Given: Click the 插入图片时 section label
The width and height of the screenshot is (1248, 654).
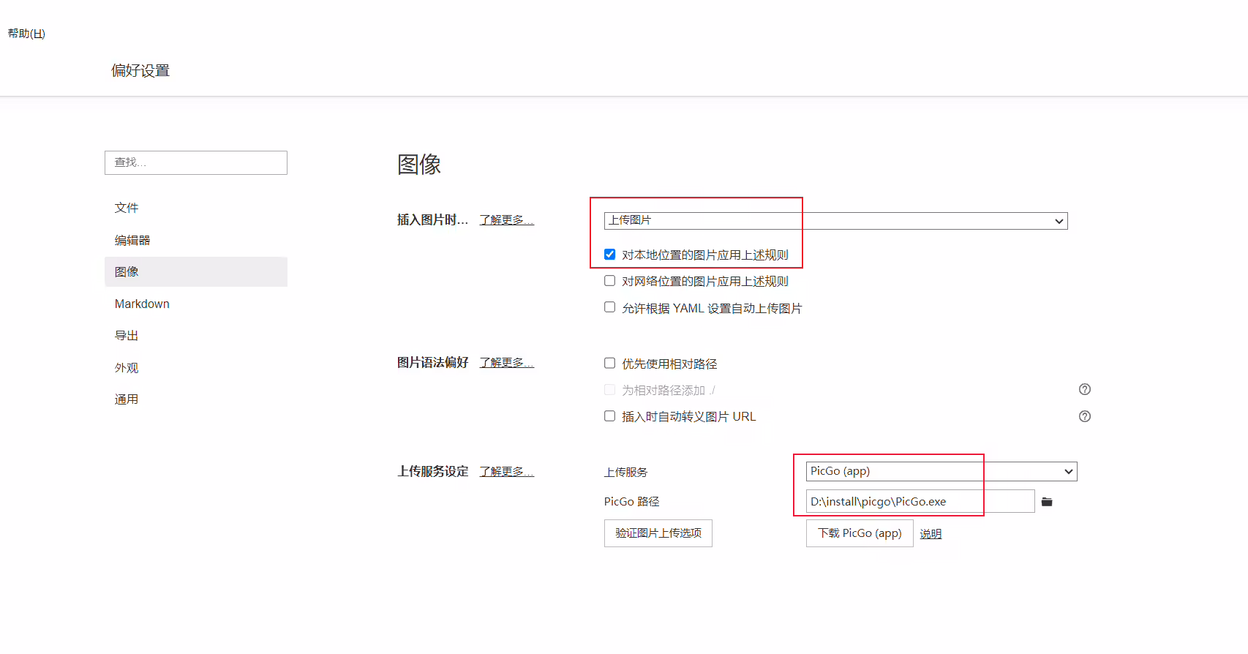Looking at the screenshot, I should point(432,220).
